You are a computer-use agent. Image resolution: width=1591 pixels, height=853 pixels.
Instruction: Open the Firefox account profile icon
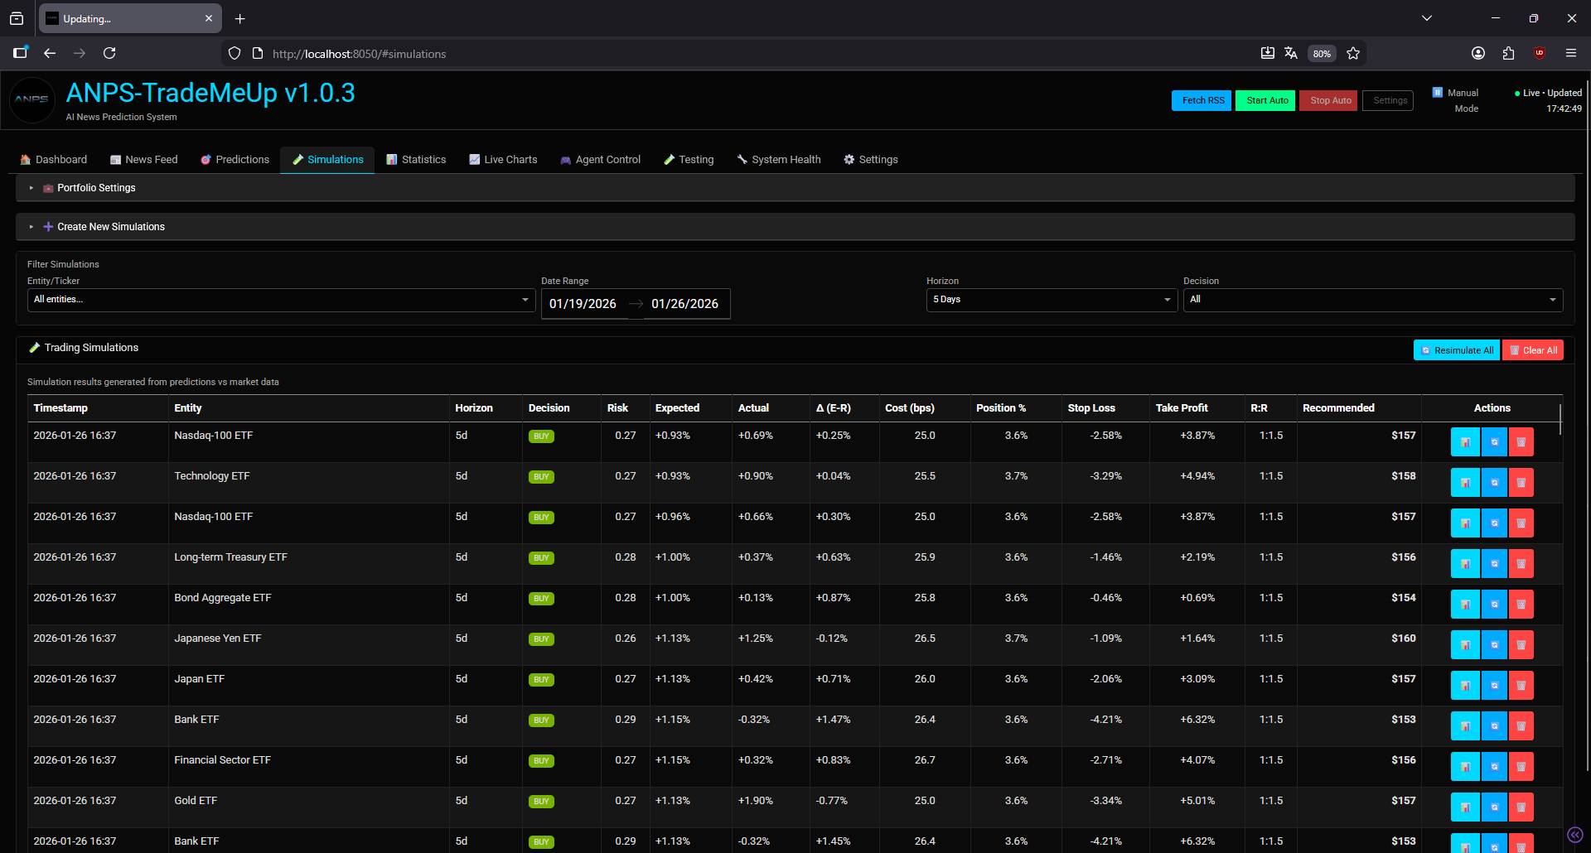point(1478,53)
